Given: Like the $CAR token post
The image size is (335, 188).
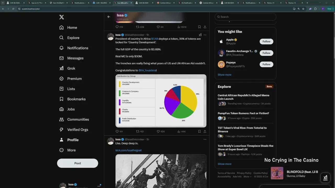Looking at the screenshot, I should click(x=158, y=131).
